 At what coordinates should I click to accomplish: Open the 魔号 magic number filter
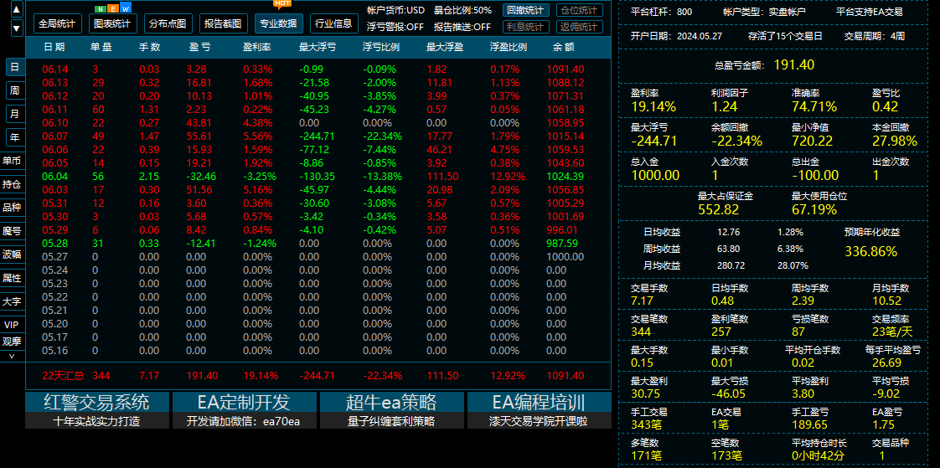12,231
